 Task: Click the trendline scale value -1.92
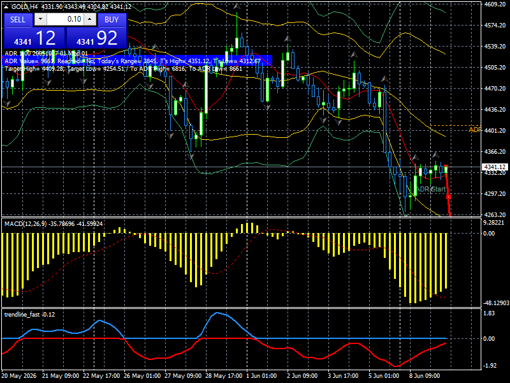tap(489, 366)
